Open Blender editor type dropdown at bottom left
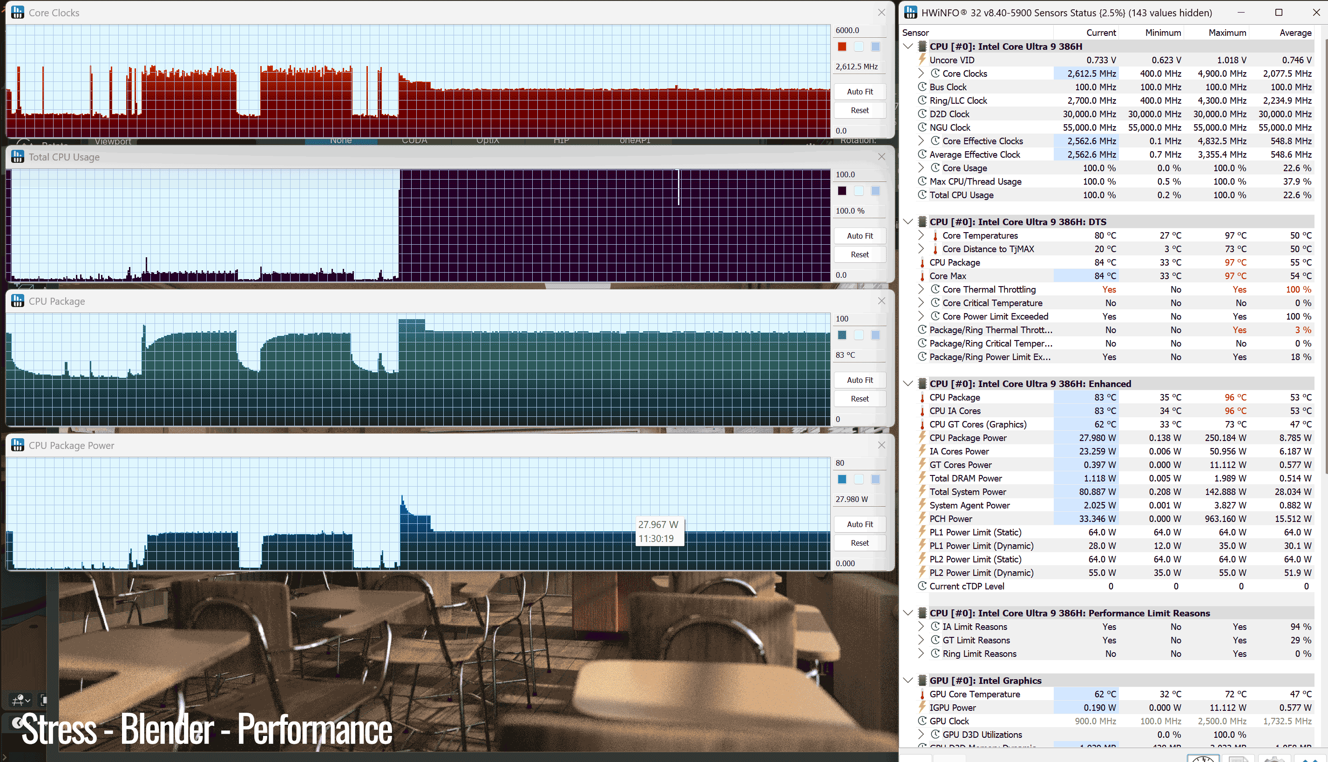Viewport: 1328px width, 762px height. tap(21, 700)
